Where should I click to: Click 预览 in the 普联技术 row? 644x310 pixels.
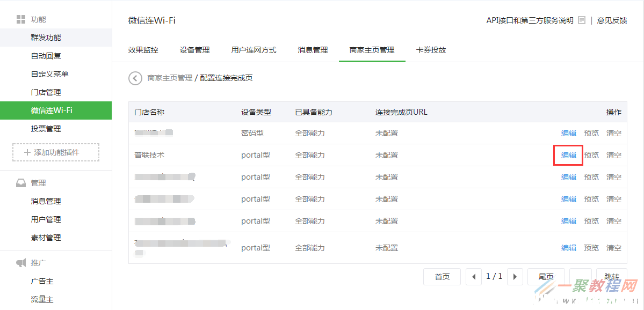pyautogui.click(x=591, y=155)
